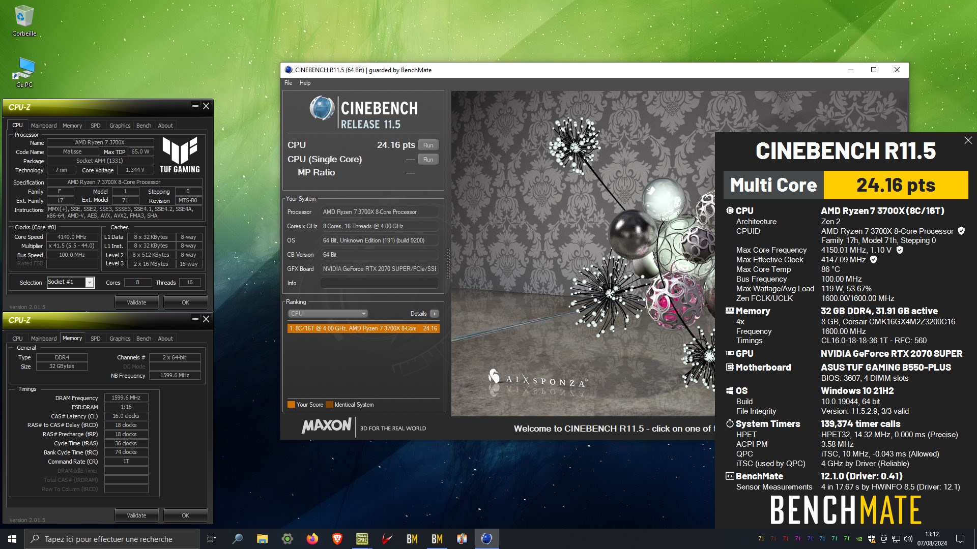Image resolution: width=977 pixels, height=549 pixels.
Task: Click the Info text field in Cinebench
Action: click(x=379, y=283)
